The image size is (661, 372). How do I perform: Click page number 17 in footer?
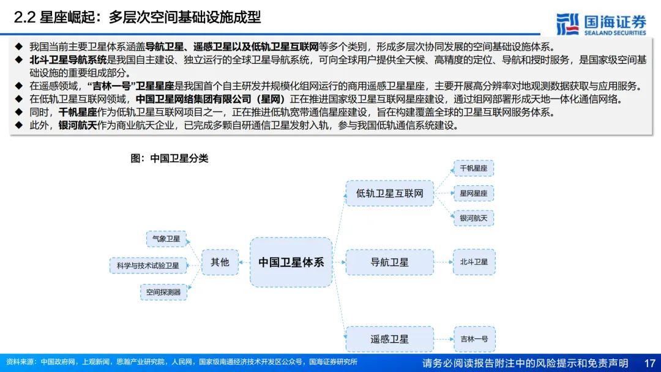[649, 363]
